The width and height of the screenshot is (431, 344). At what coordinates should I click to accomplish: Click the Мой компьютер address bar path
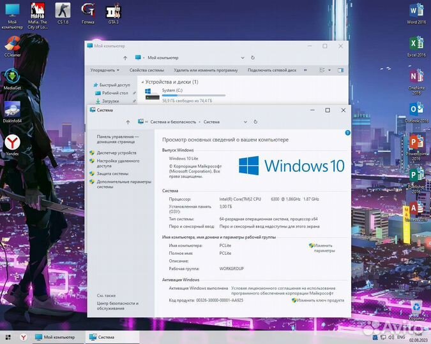pyautogui.click(x=163, y=57)
